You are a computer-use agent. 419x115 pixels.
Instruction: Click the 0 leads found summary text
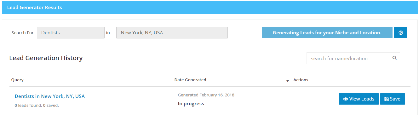37,106
